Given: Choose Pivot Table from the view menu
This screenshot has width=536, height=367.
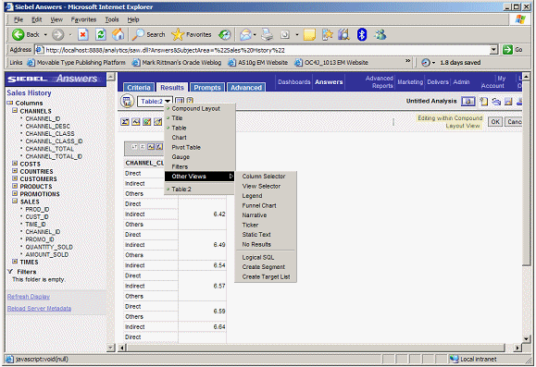Looking at the screenshot, I should (x=186, y=148).
